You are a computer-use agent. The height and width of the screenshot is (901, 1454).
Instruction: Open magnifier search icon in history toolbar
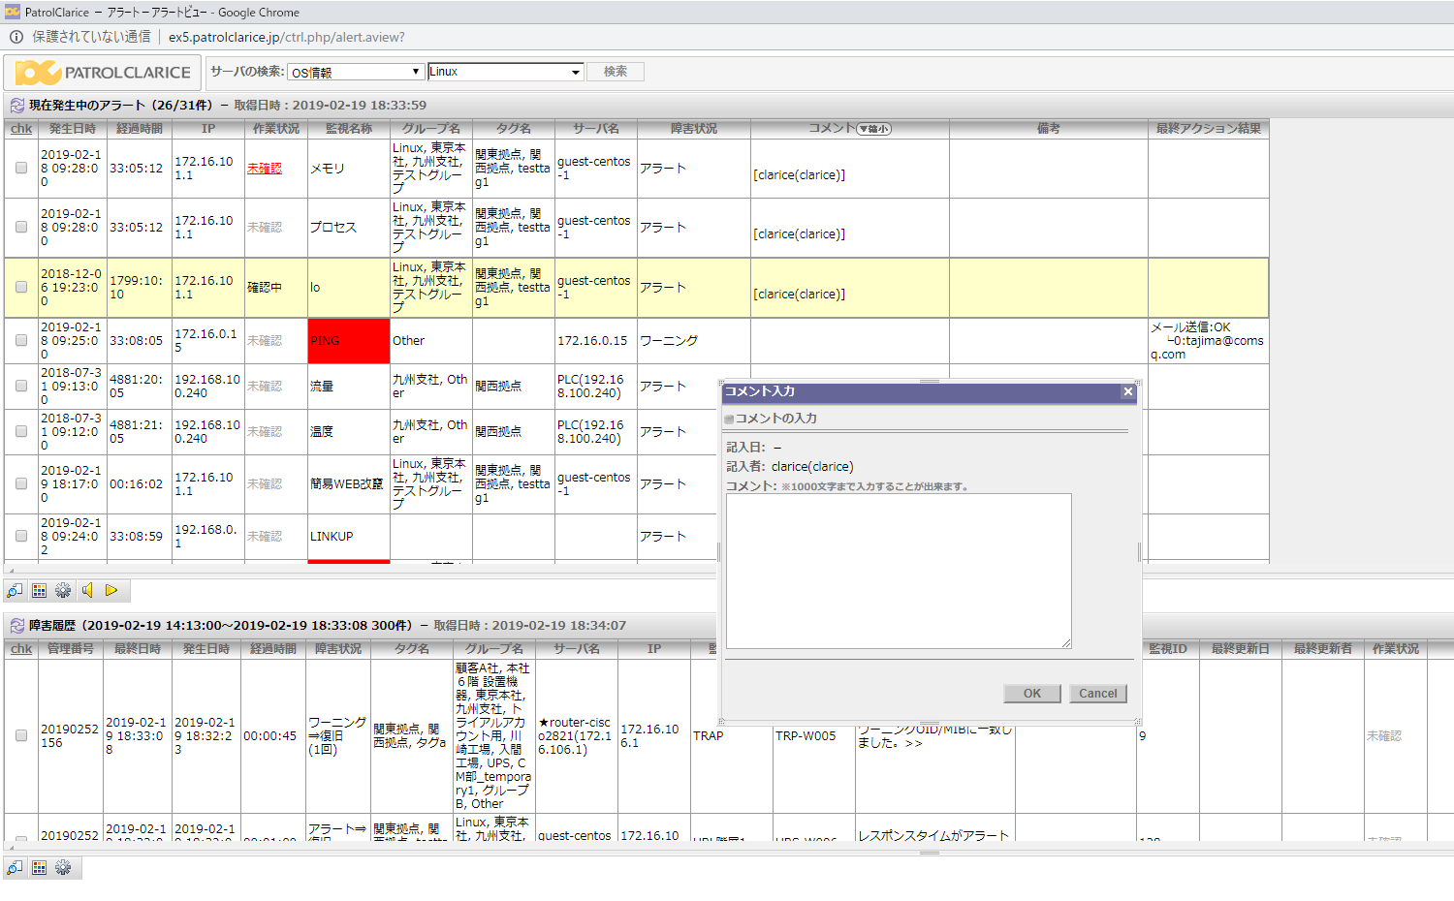[x=15, y=868]
